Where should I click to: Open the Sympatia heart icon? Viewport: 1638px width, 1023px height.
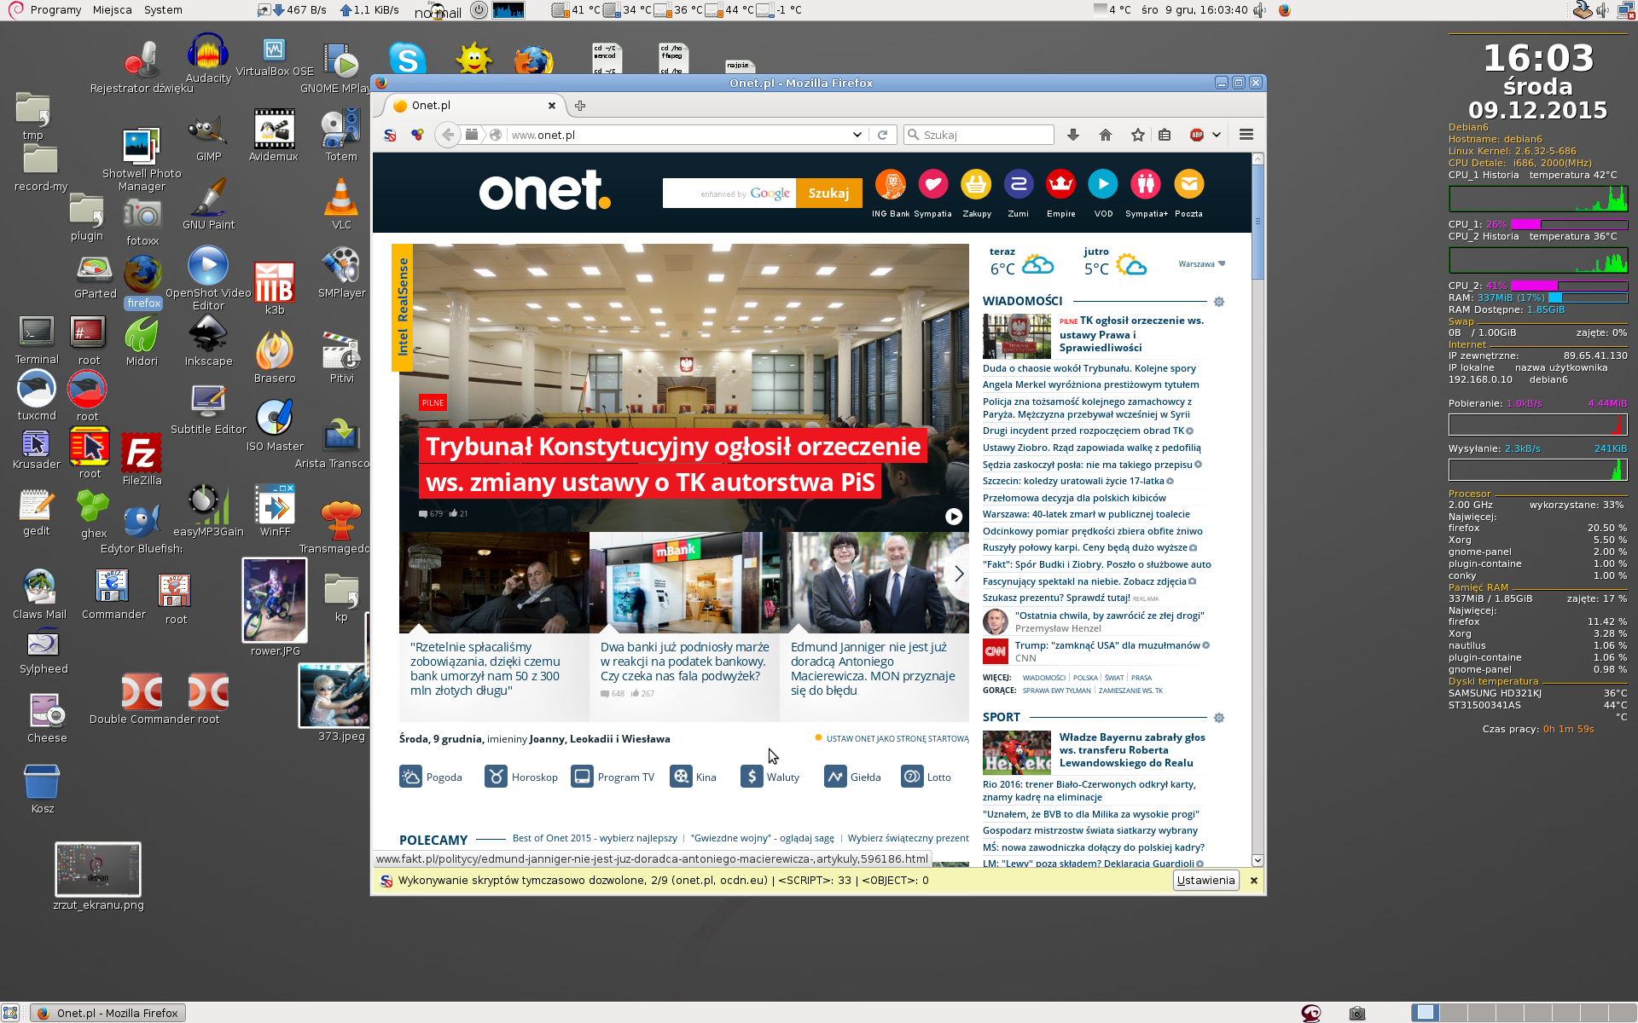(x=933, y=184)
